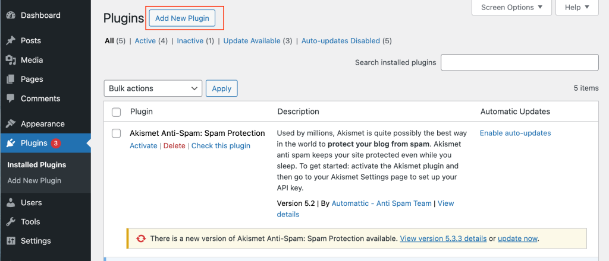Filter plugins by Active
Screen dimensions: 609x261
point(145,41)
